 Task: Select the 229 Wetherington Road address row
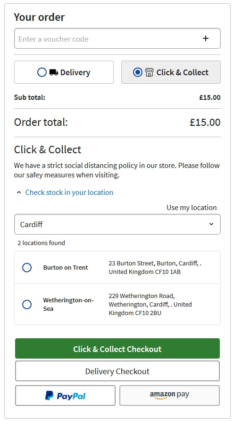(117, 304)
